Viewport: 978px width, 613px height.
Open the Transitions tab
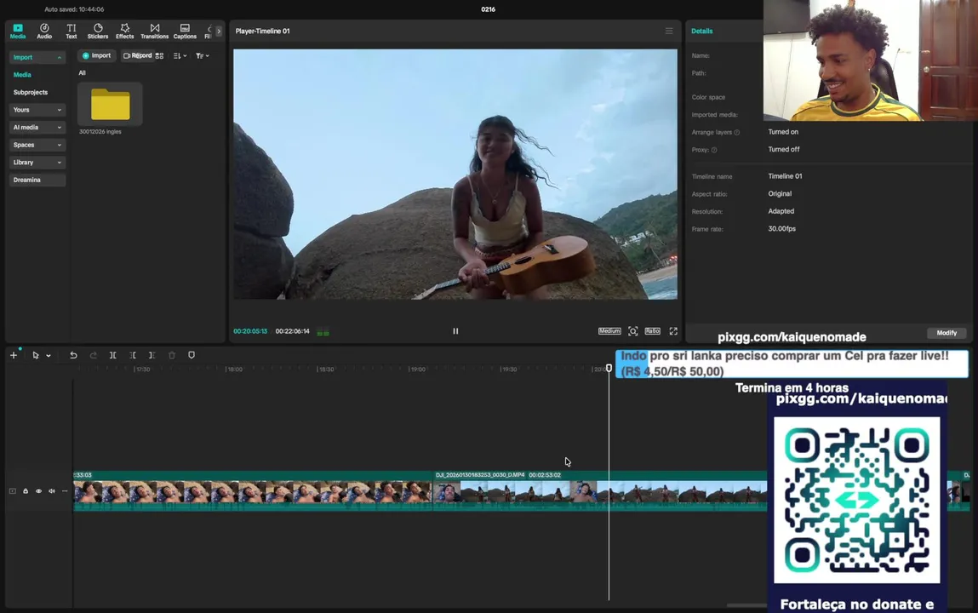click(155, 32)
